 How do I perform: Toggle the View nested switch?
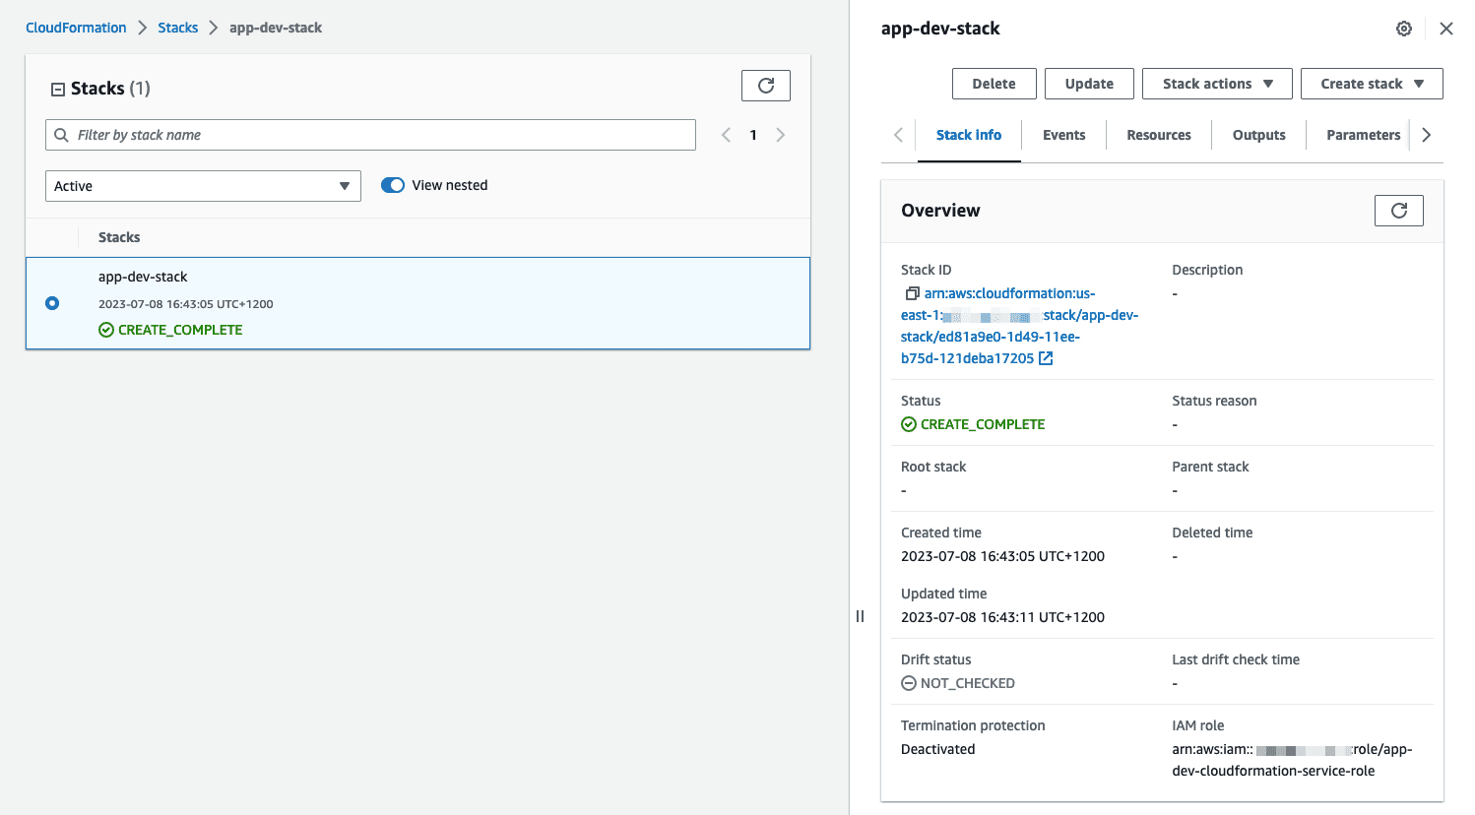tap(393, 185)
